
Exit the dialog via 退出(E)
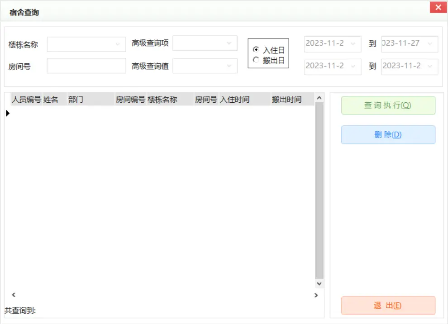point(388,305)
